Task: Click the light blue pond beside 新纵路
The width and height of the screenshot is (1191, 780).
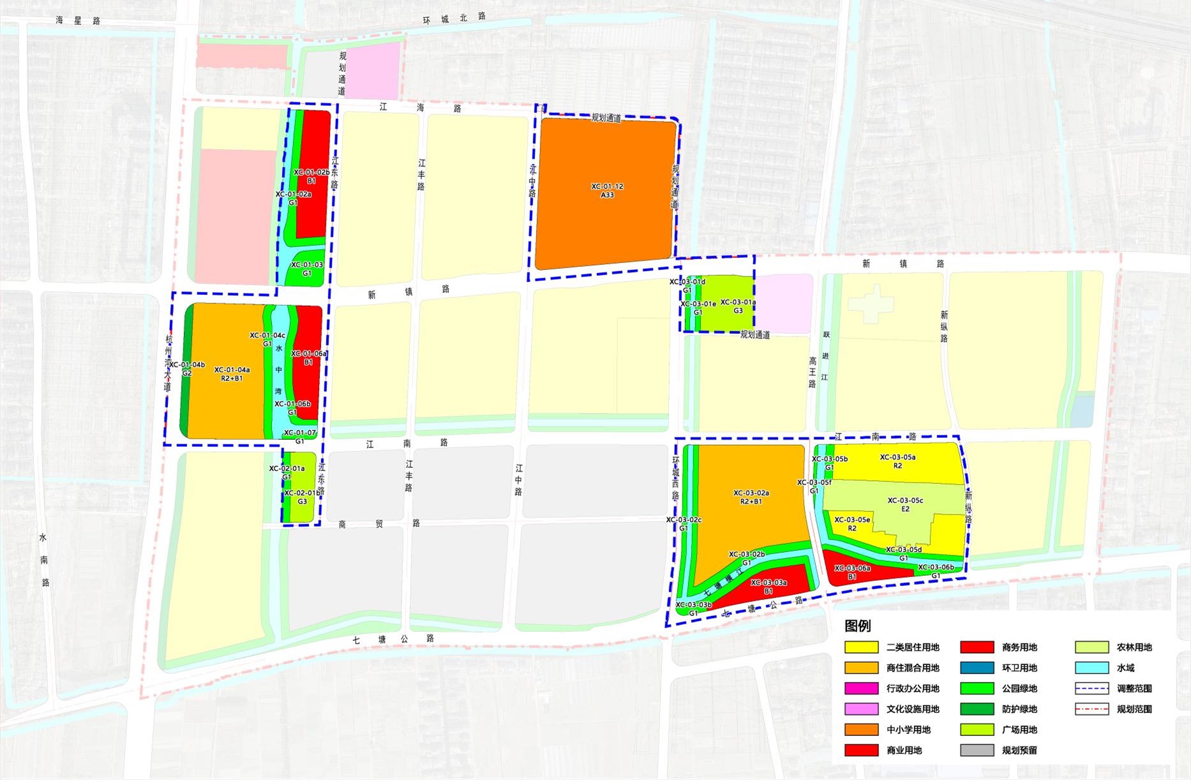Action: click(x=1082, y=410)
